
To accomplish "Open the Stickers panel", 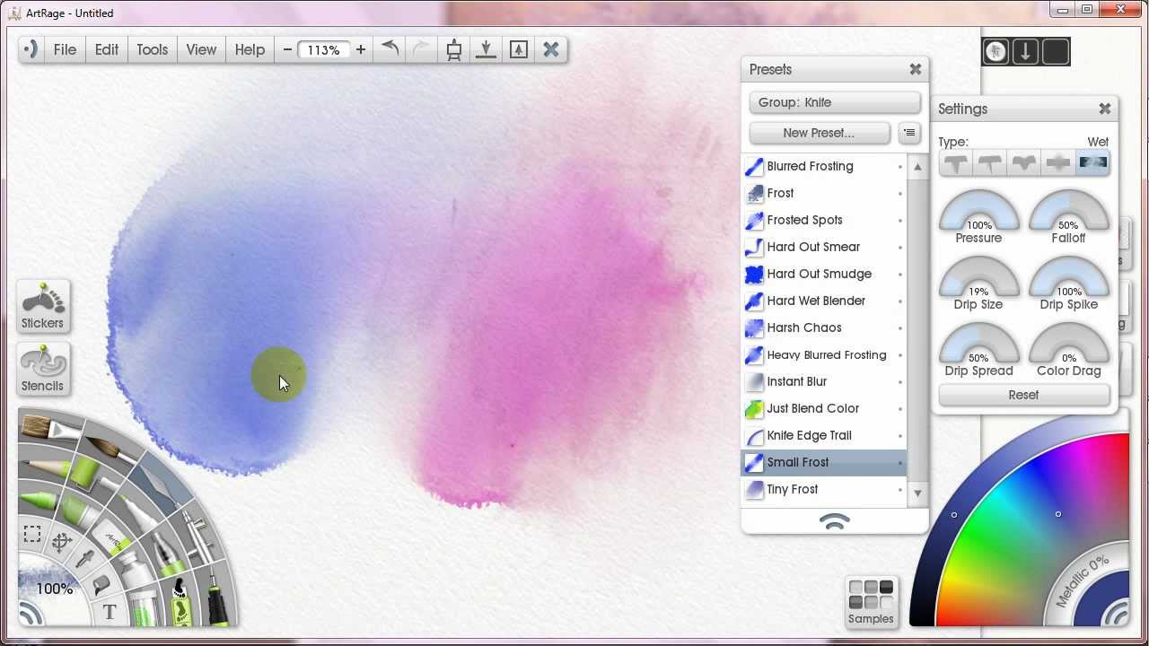I will pos(42,306).
